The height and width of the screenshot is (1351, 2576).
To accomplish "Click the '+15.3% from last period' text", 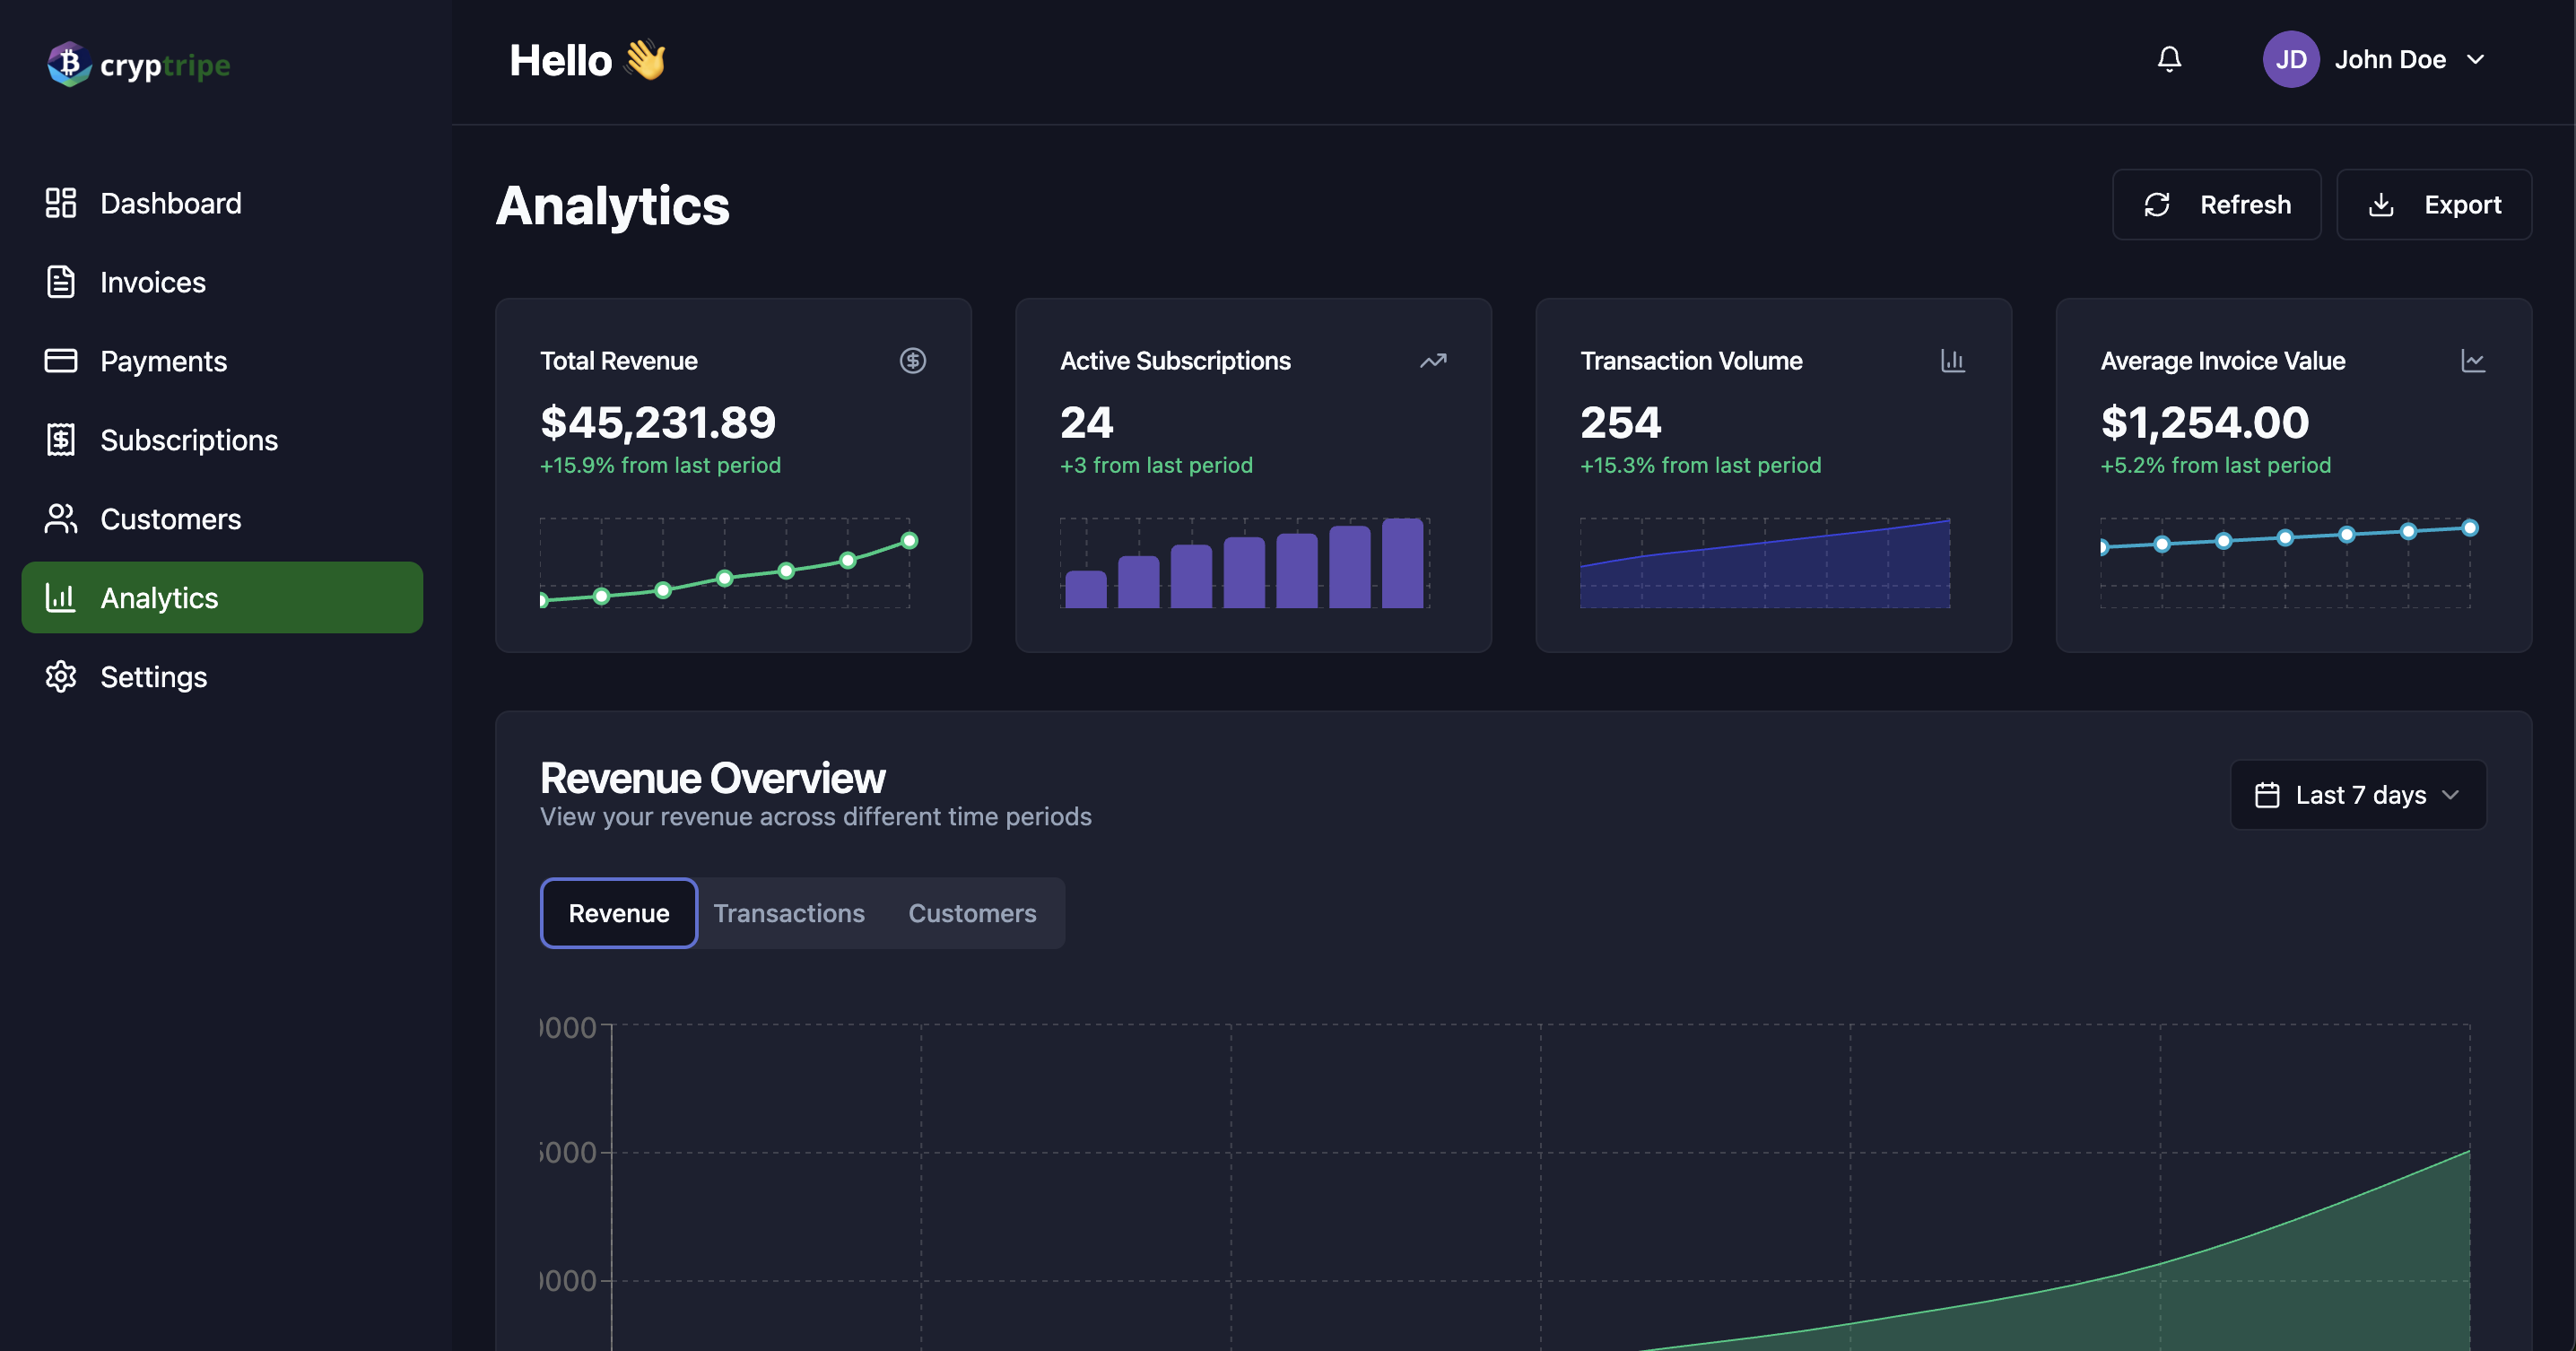I will click(x=1700, y=465).
